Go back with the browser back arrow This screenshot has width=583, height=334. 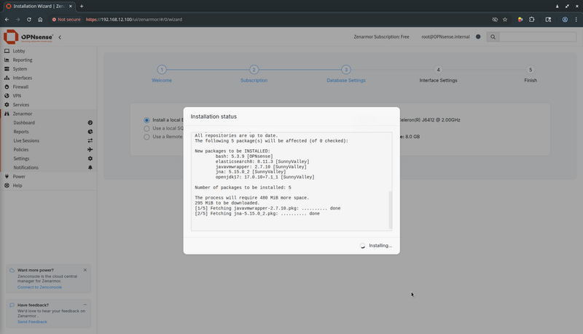pyautogui.click(x=7, y=20)
